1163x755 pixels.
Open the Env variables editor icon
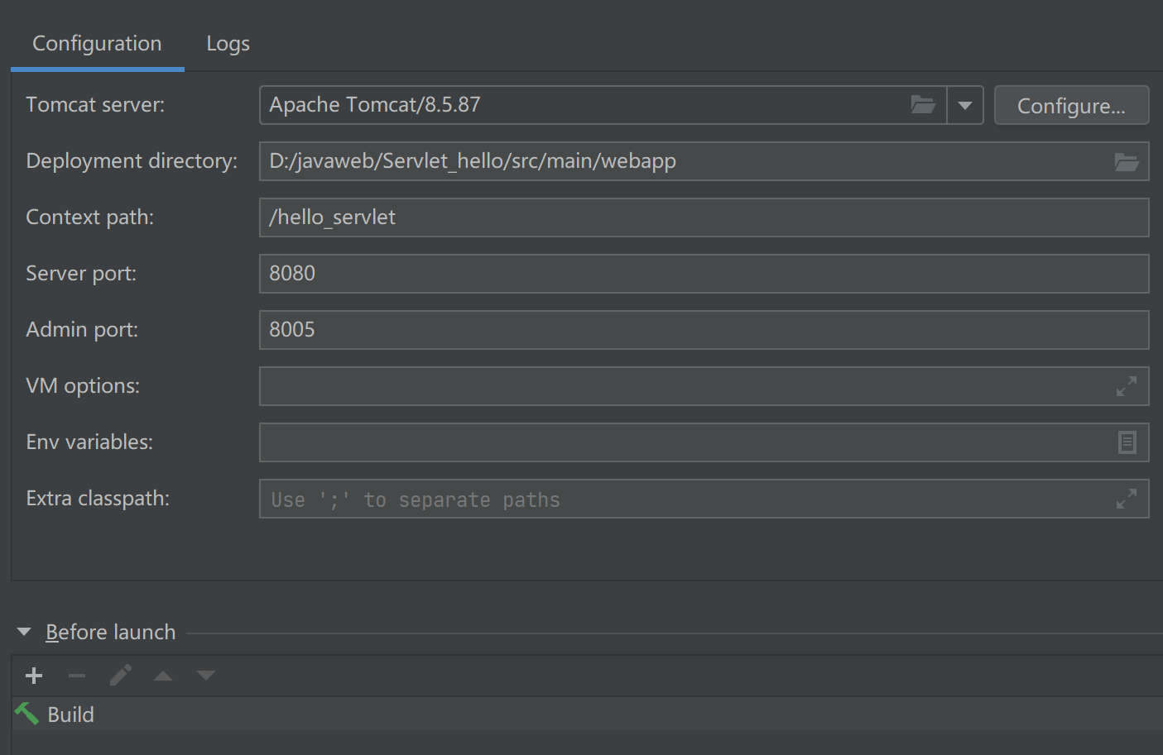tap(1127, 442)
